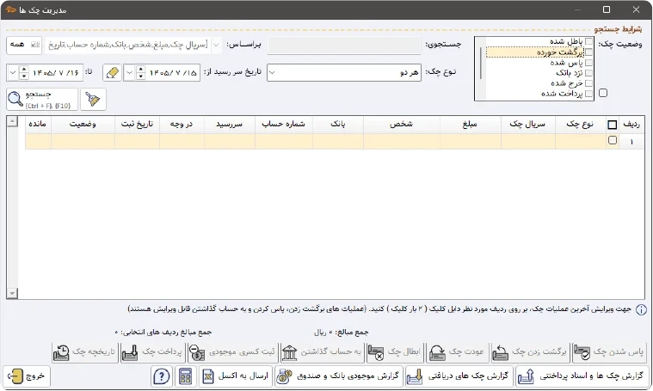Click the status list scrollbar
653x391 pixels.
pyautogui.click(x=480, y=63)
